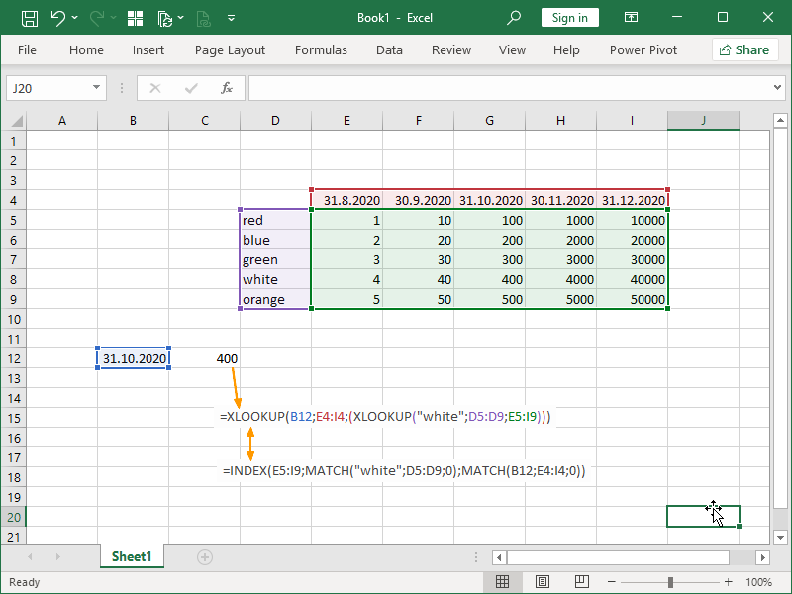This screenshot has width=792, height=594.
Task: Click zoom in plus button
Action: click(729, 582)
